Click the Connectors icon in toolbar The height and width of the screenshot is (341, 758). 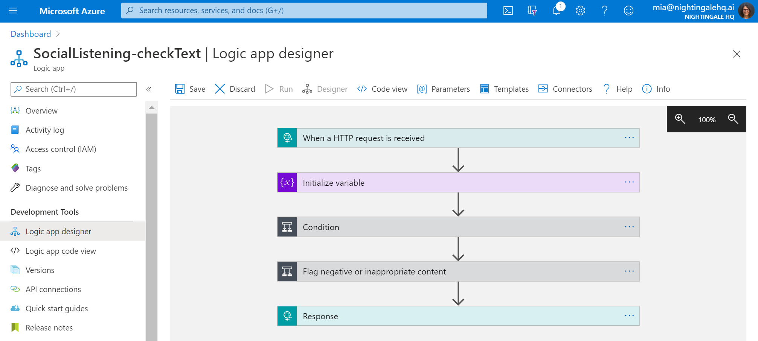pos(543,88)
